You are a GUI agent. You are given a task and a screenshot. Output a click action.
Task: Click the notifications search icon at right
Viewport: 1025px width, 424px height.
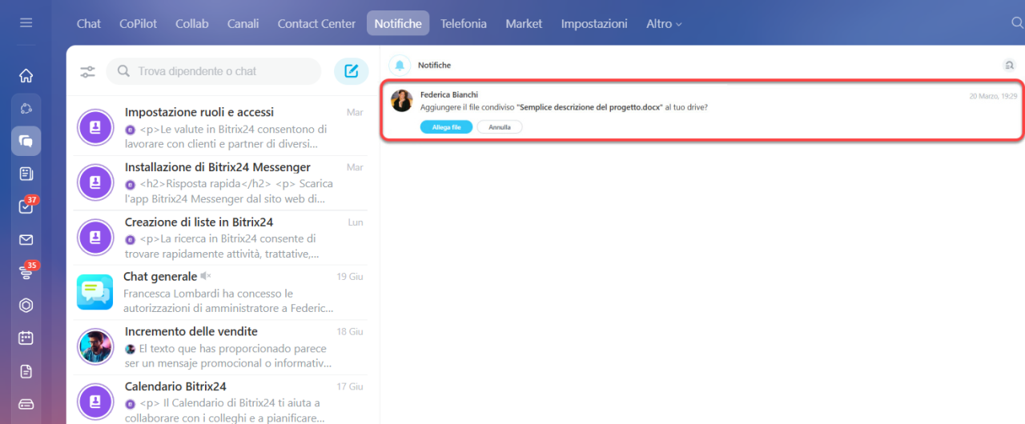(x=1009, y=65)
